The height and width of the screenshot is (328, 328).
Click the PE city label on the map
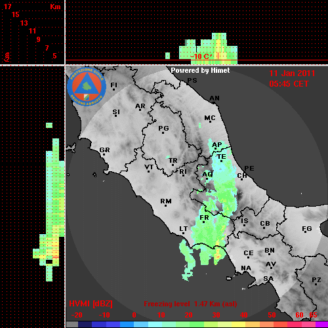[249, 169]
